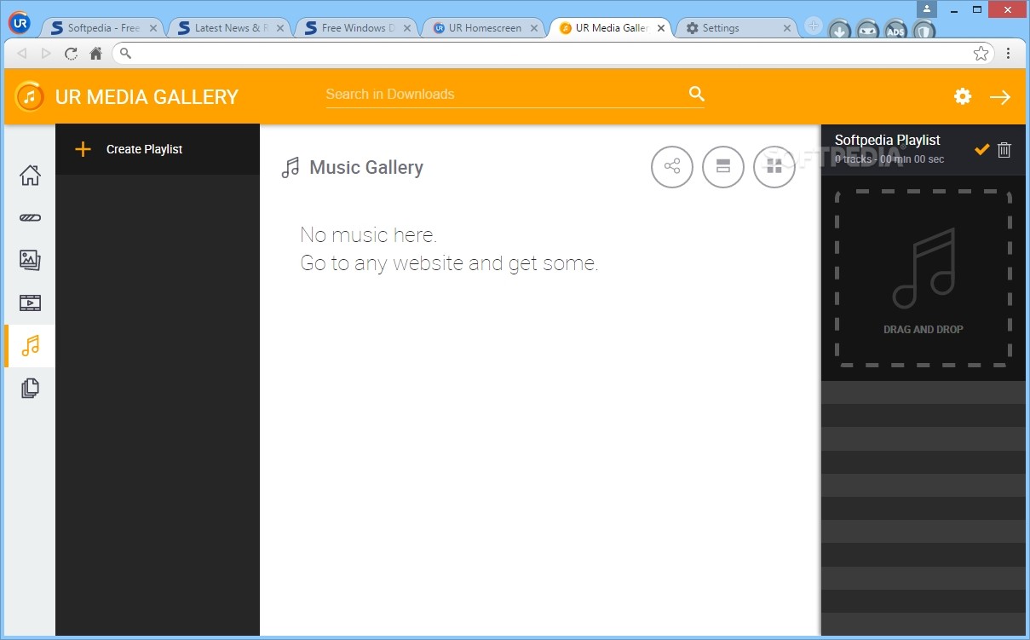Delete Softpedia Playlist with trash icon
1030x640 pixels.
[x=1004, y=149]
